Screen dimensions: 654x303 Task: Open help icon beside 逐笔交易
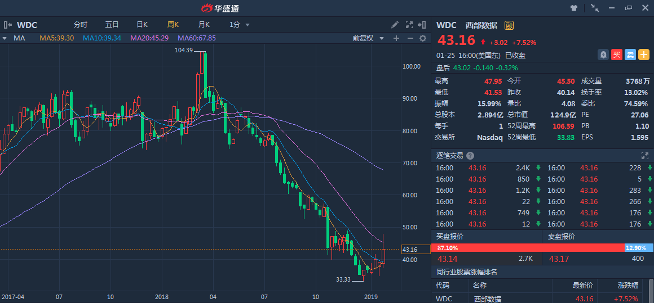tap(470, 156)
